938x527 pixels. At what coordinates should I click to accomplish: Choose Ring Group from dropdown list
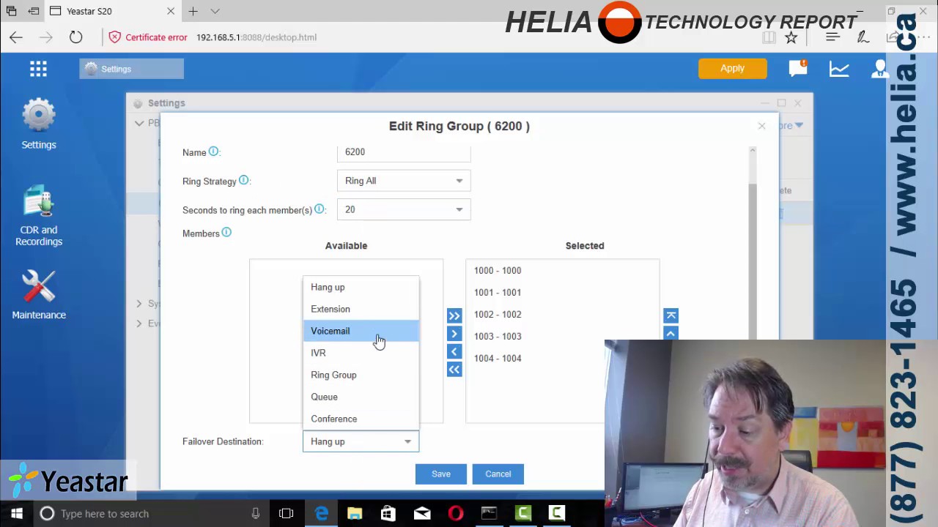point(361,375)
